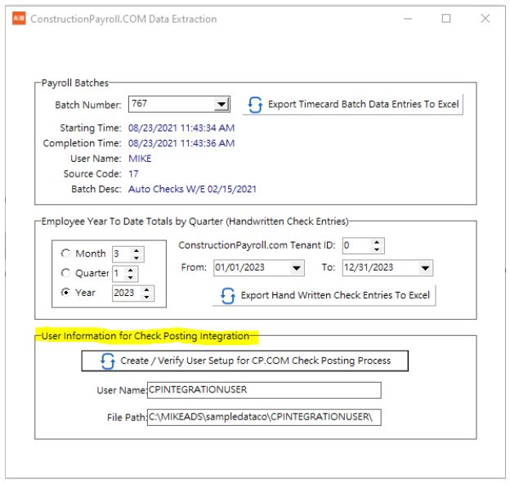This screenshot has height=484, width=510.
Task: Click the app logo in the title bar
Action: 19,18
